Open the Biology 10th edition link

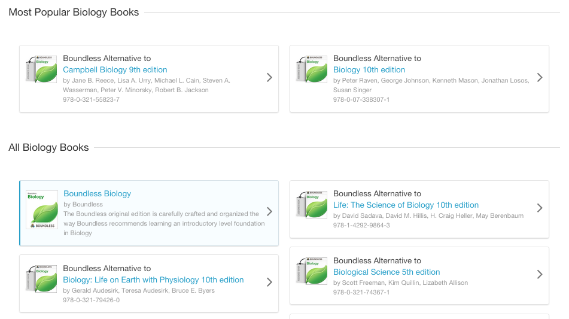coord(369,69)
